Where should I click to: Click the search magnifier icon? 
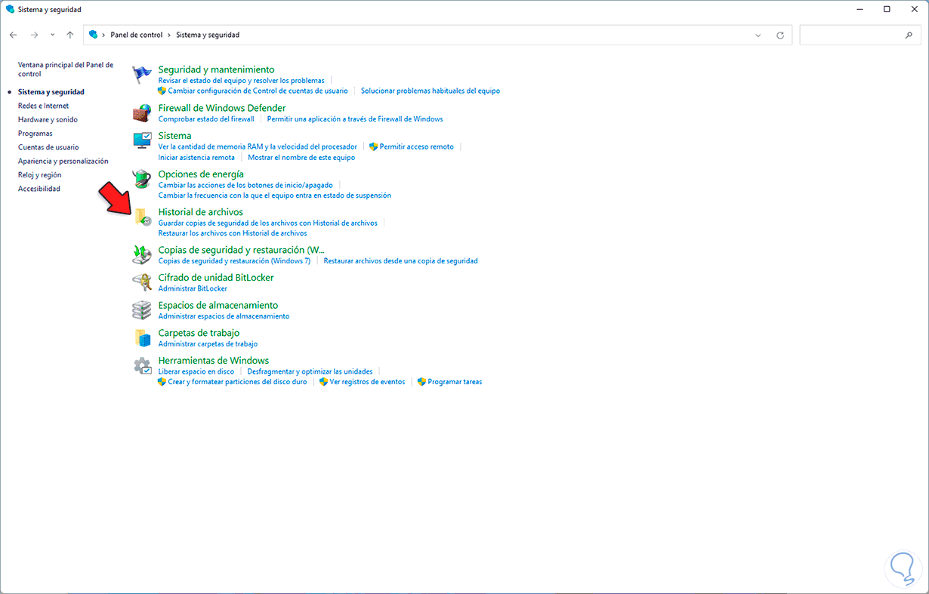(909, 35)
